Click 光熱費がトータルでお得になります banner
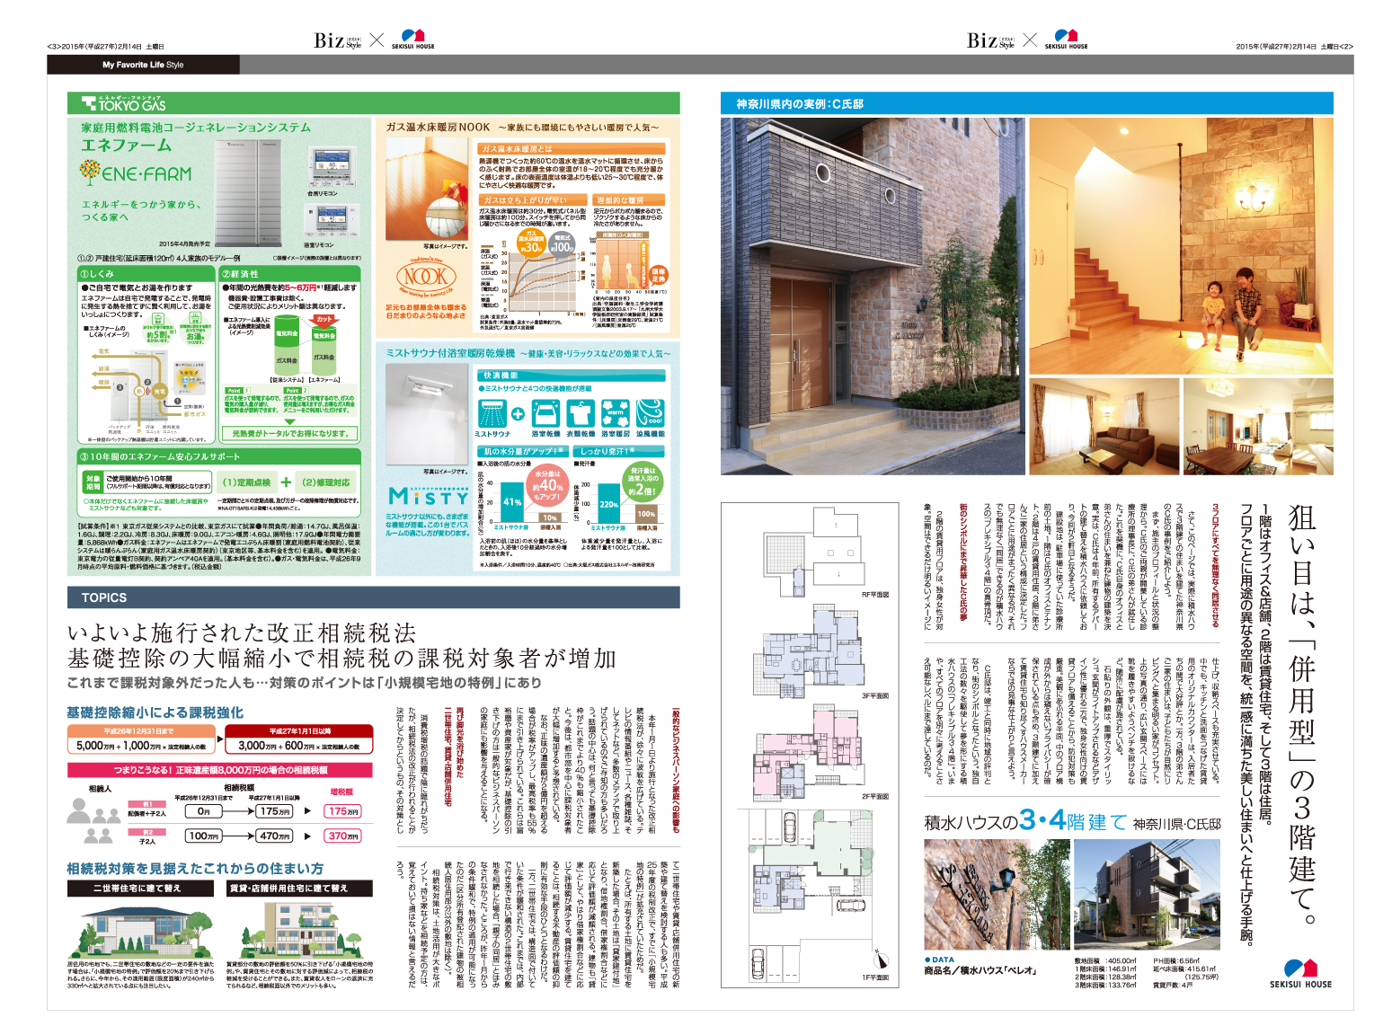Image resolution: width=1392 pixels, height=1035 pixels. coord(289,433)
